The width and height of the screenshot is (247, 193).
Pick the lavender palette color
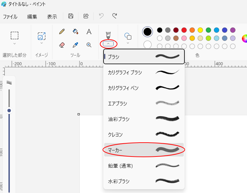[x=233, y=38]
